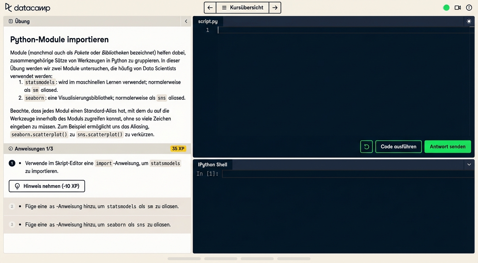
Task: Select instruction step 3 about sns alias
Action: (x=97, y=225)
